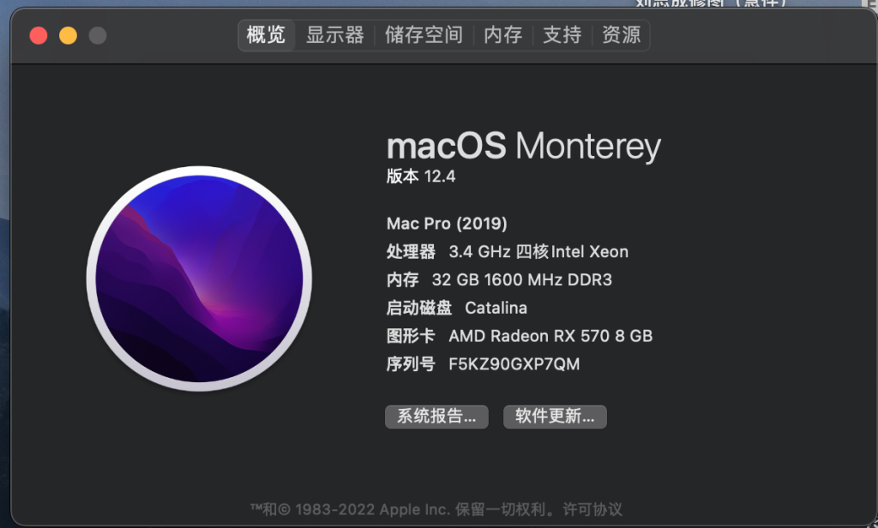Select the 储存空间 tab

[x=424, y=35]
